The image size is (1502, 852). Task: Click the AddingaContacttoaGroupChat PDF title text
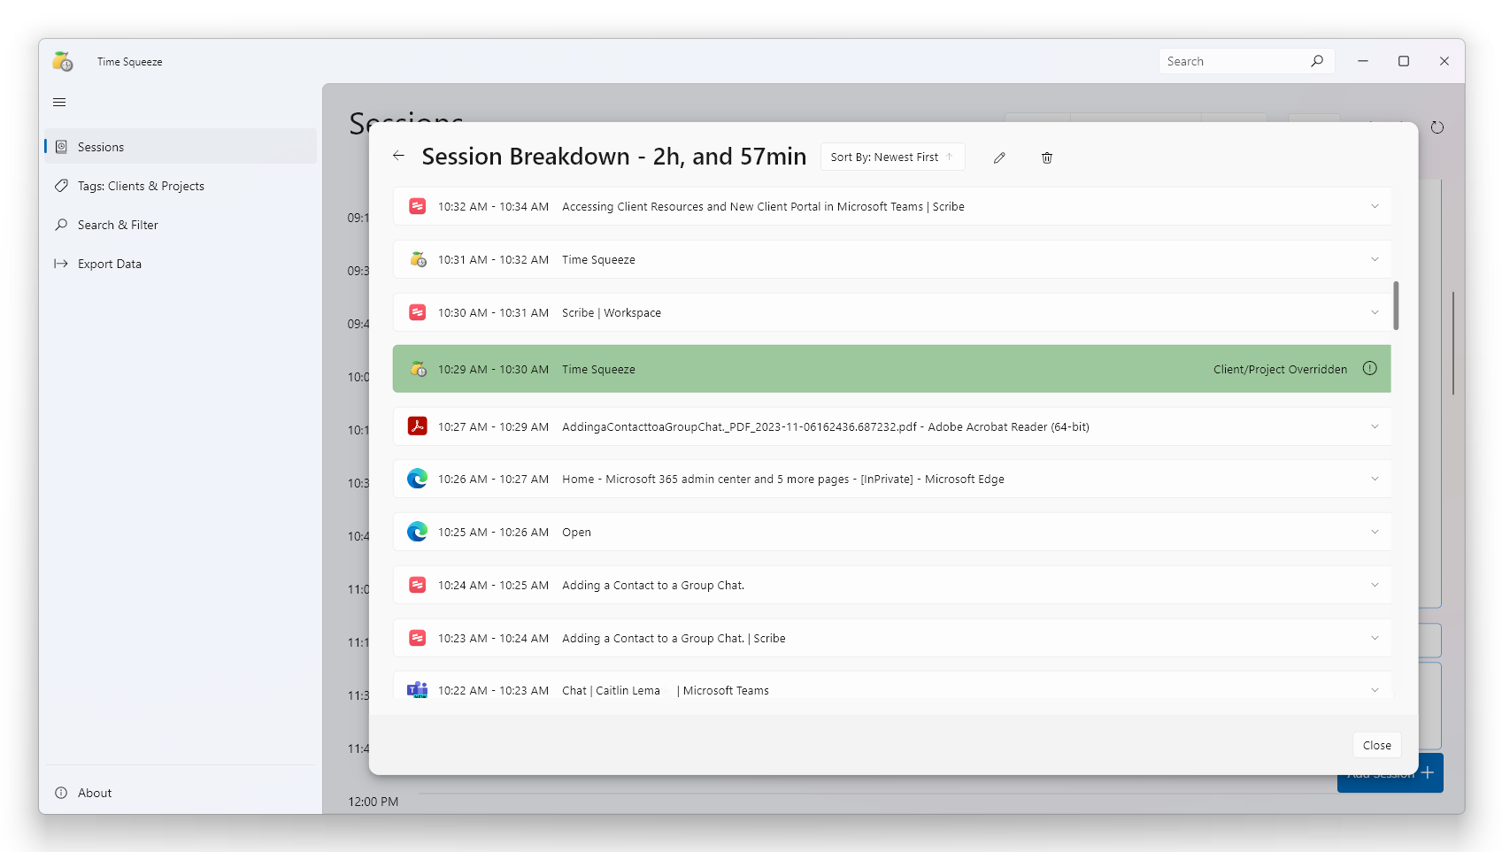click(x=825, y=426)
